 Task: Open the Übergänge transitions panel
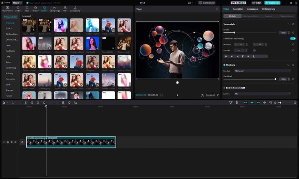[55, 9]
